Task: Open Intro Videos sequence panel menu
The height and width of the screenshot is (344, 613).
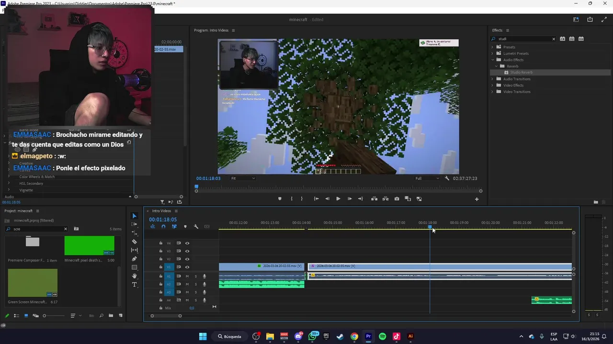Action: (176, 211)
